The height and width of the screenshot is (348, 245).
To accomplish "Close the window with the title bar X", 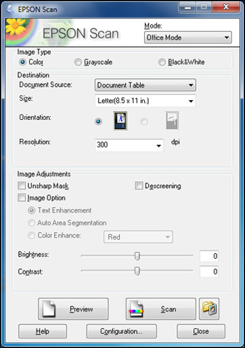I will pyautogui.click(x=226, y=7).
